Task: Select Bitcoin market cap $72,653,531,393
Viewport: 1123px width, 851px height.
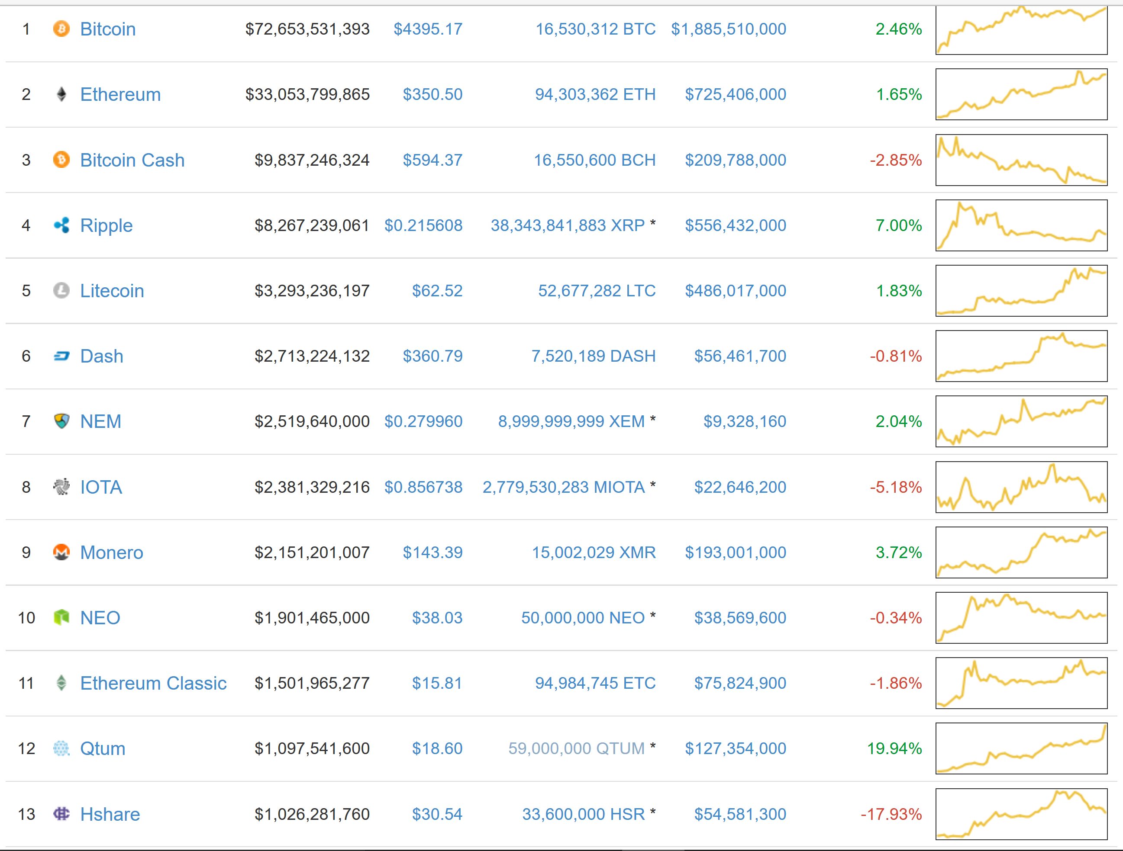Action: pos(308,29)
